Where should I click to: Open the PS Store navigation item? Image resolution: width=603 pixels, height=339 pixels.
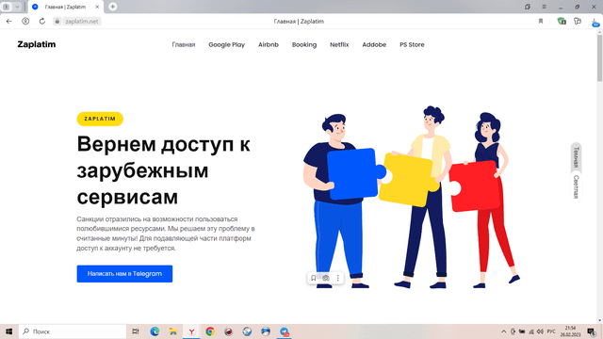click(412, 44)
